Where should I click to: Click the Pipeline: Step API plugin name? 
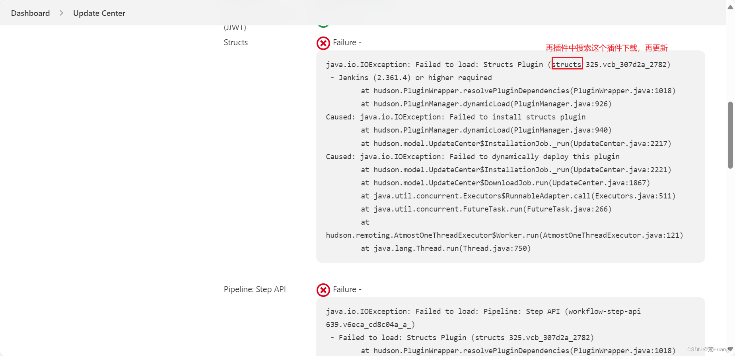coord(255,289)
